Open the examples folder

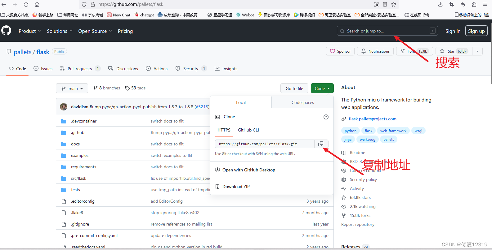[80, 155]
